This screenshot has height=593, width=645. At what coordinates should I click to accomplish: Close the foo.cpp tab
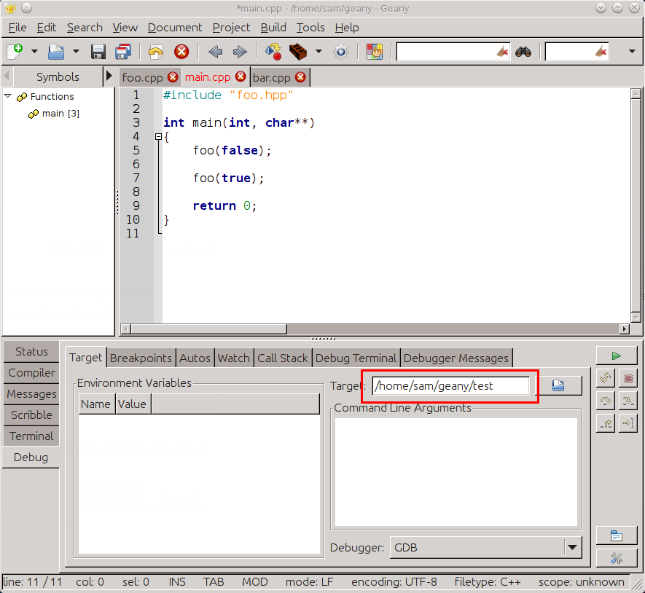click(x=173, y=77)
